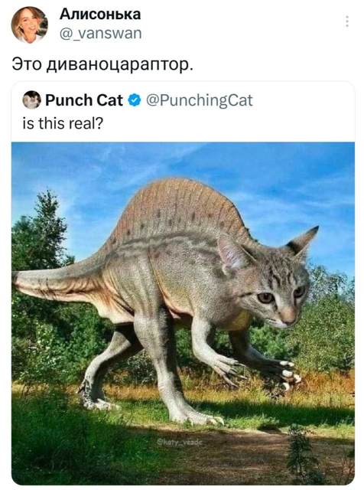Open Алисонька's profile avatar photo

[x=29, y=24]
